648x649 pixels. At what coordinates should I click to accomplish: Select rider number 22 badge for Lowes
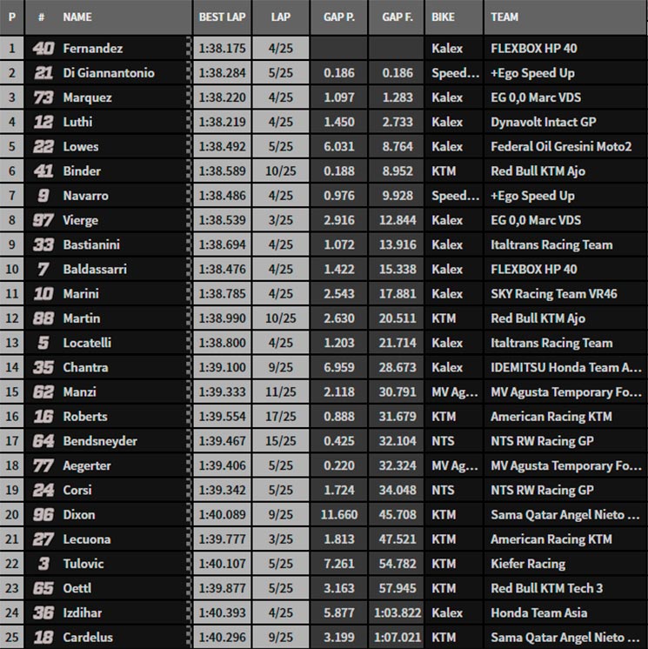pos(43,146)
